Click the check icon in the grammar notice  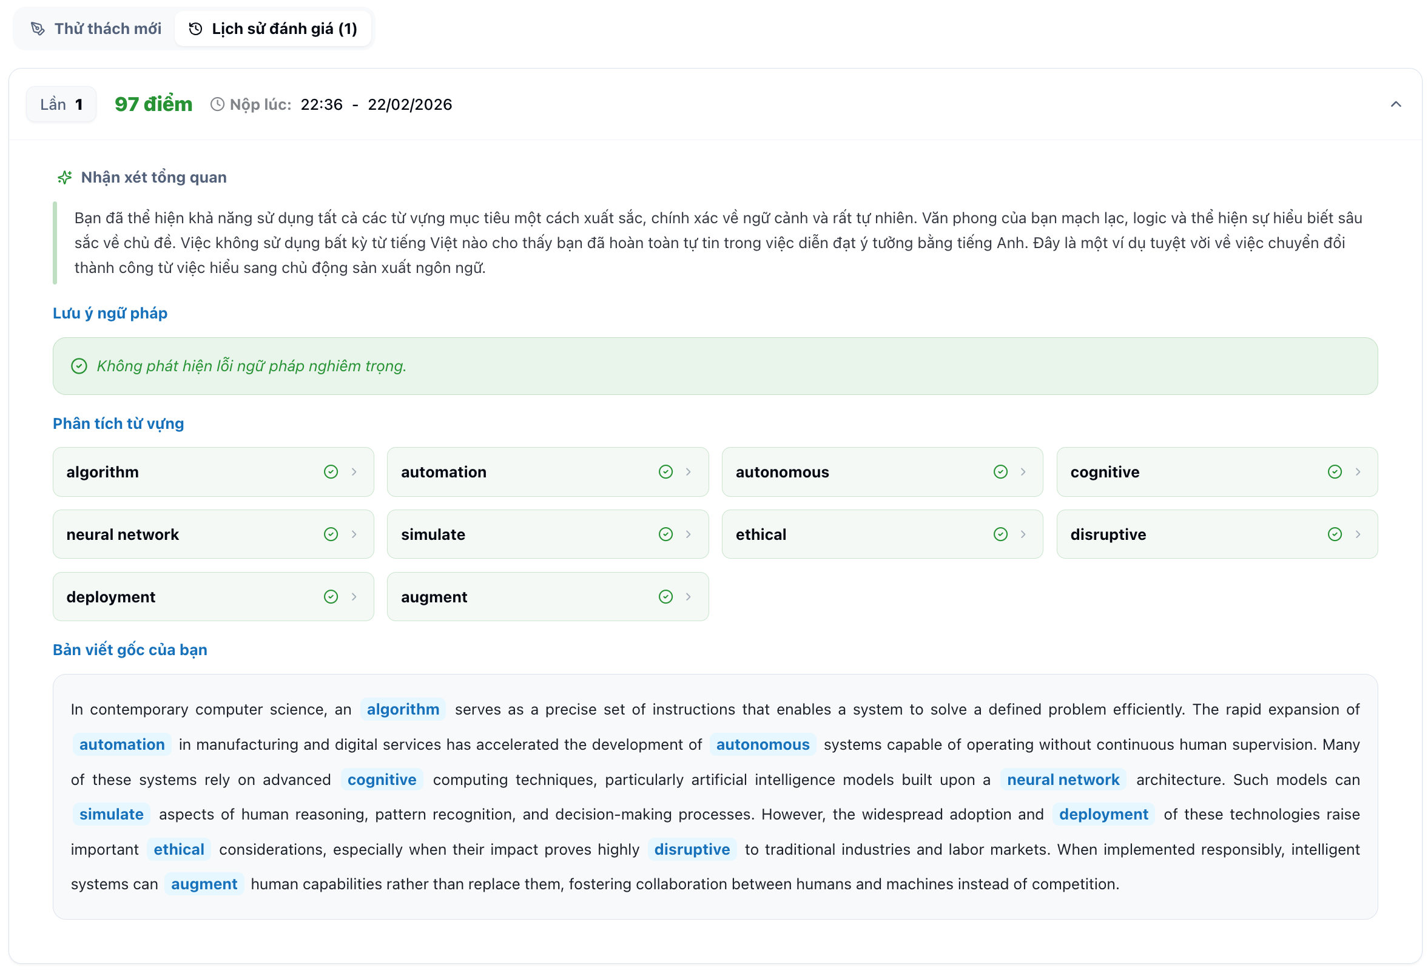pyautogui.click(x=80, y=366)
